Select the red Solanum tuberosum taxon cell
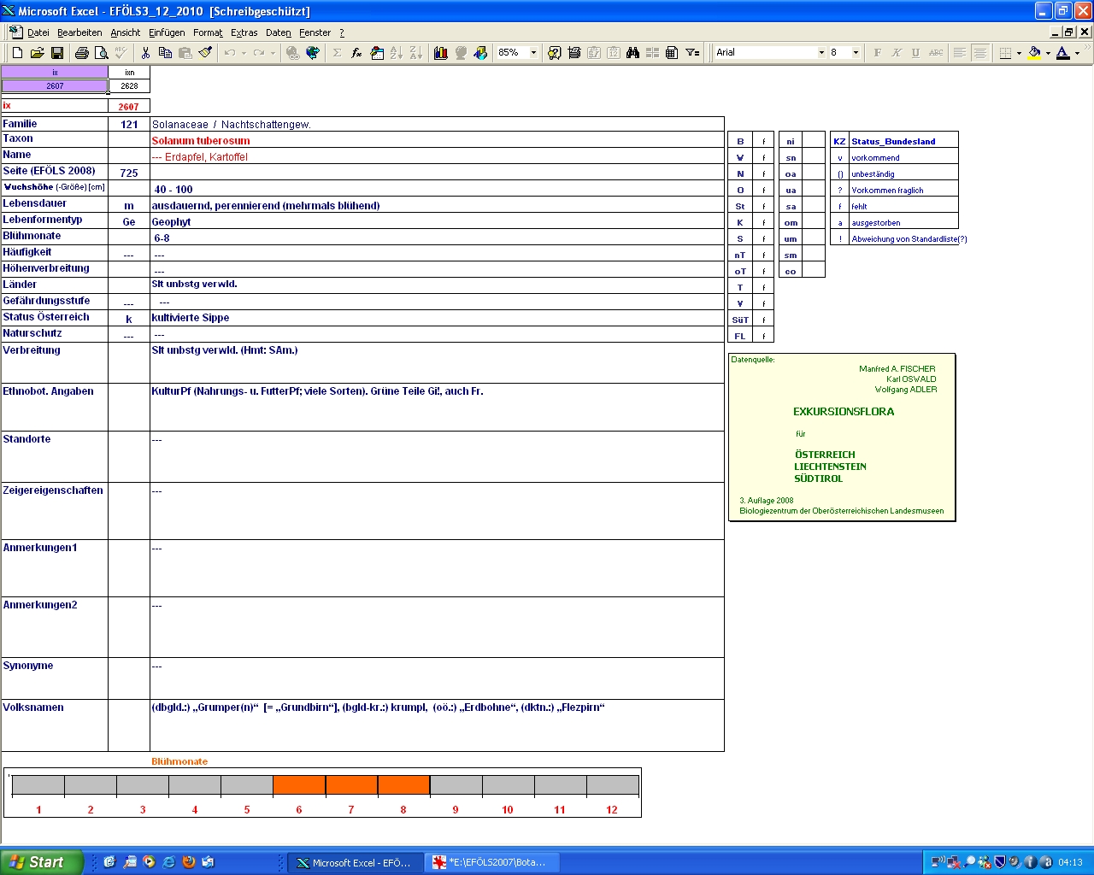 click(x=437, y=140)
